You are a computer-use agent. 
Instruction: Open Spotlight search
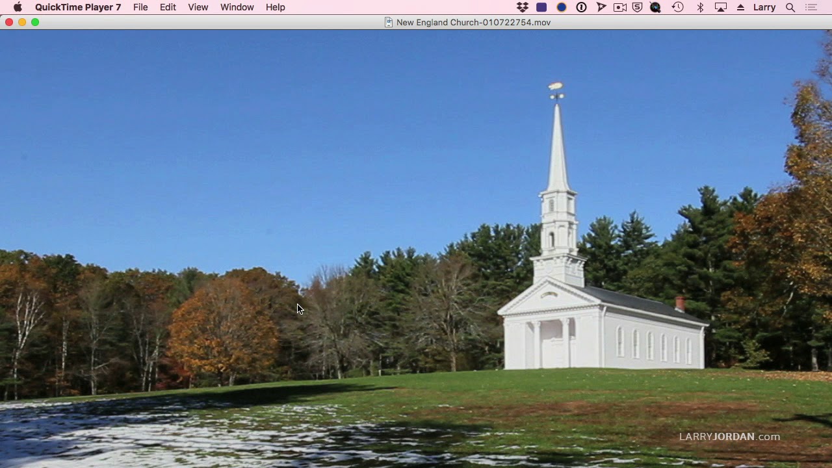pos(790,7)
